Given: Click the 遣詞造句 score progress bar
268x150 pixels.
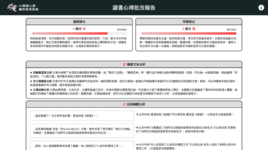Looking at the screenshot, I should [x=79, y=34].
